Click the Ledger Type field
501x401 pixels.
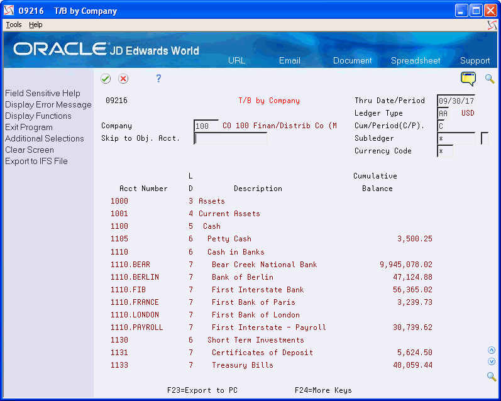click(443, 113)
